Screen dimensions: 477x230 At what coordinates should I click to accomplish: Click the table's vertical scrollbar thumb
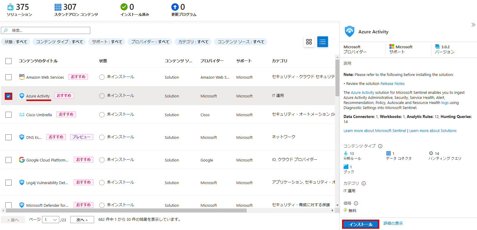click(x=337, y=77)
